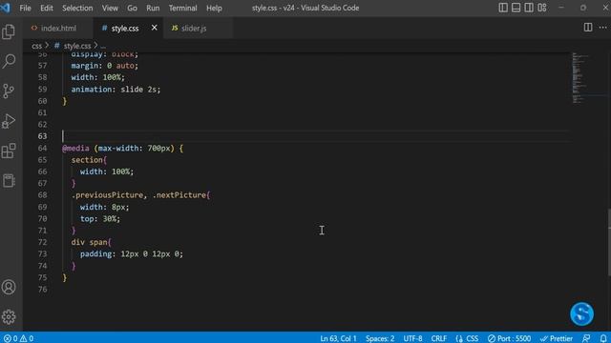The height and width of the screenshot is (343, 611).
Task: Open the File menu
Action: pyautogui.click(x=26, y=8)
